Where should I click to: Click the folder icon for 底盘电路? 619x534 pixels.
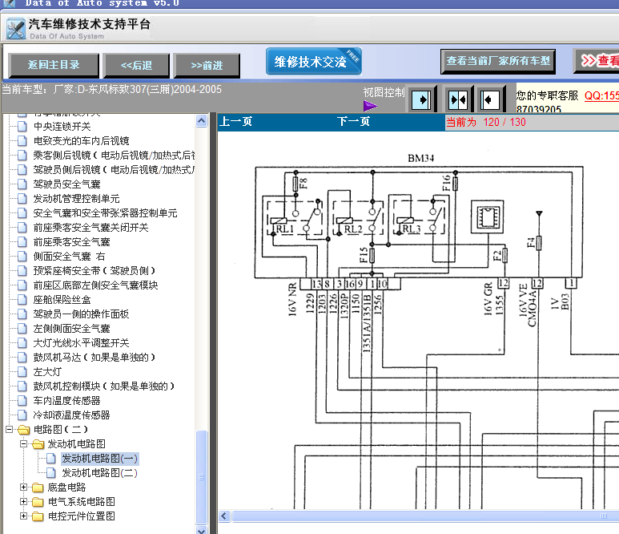tap(38, 487)
